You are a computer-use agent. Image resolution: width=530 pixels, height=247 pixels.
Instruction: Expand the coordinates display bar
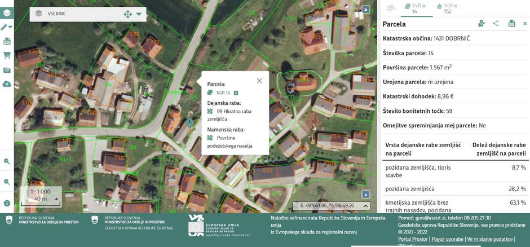(365, 206)
